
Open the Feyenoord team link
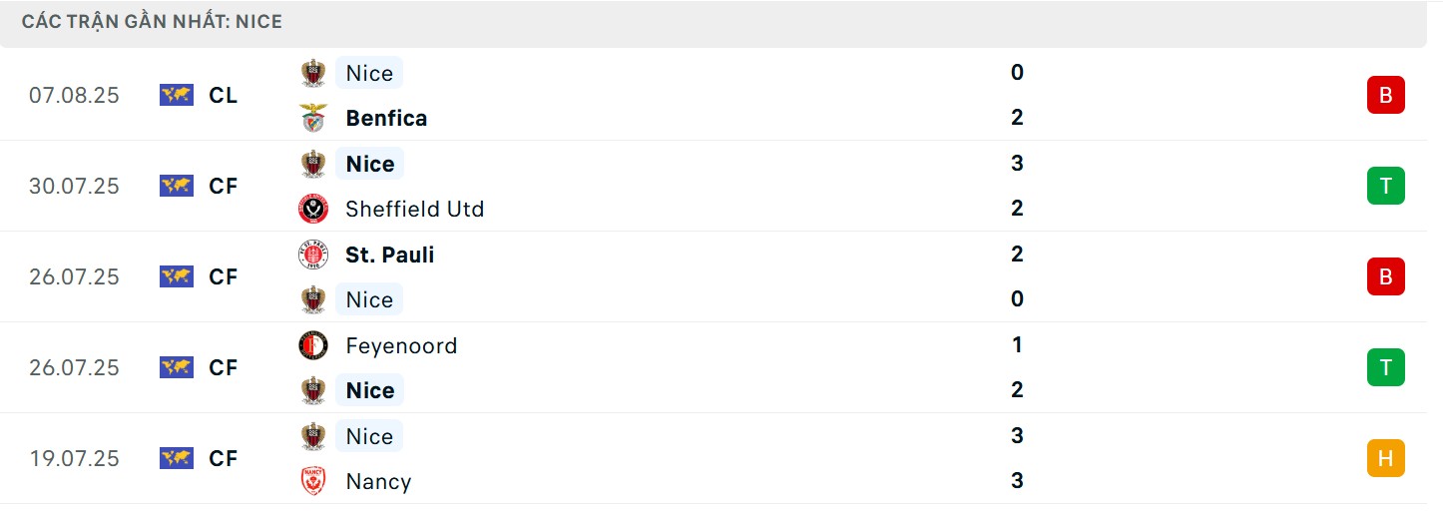(401, 345)
